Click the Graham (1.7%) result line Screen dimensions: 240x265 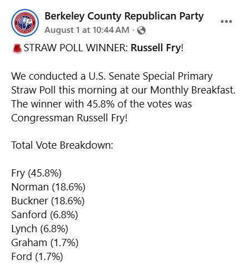point(45,243)
